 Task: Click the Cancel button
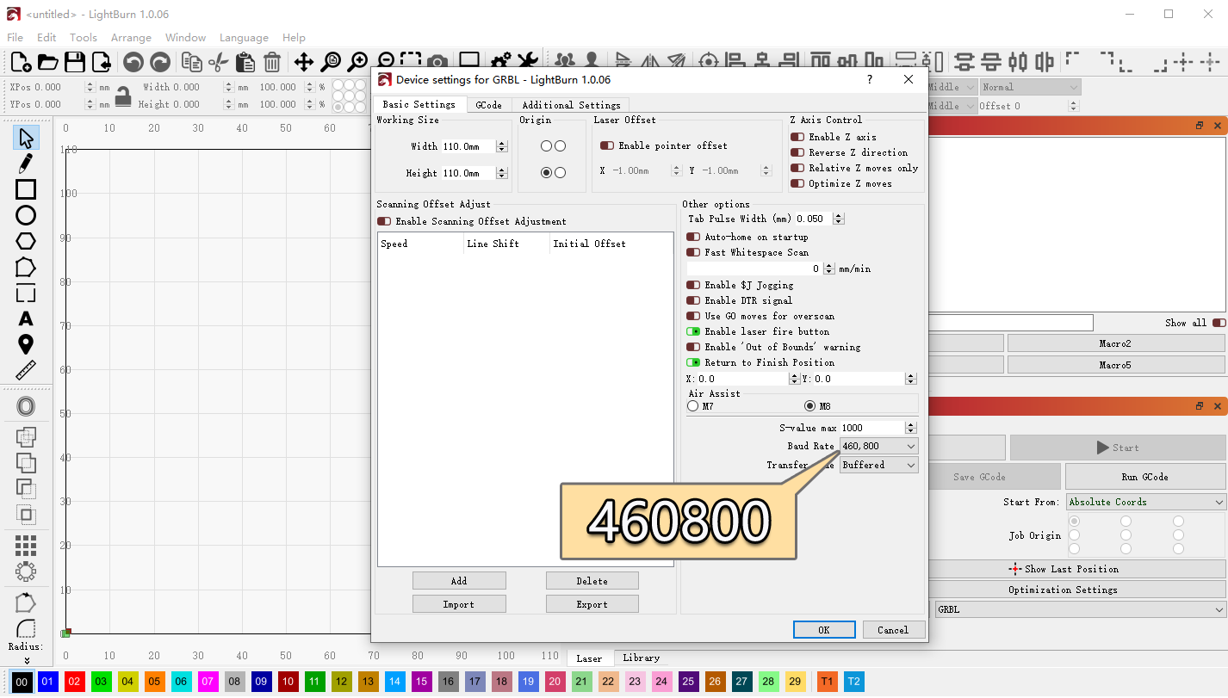pos(894,630)
